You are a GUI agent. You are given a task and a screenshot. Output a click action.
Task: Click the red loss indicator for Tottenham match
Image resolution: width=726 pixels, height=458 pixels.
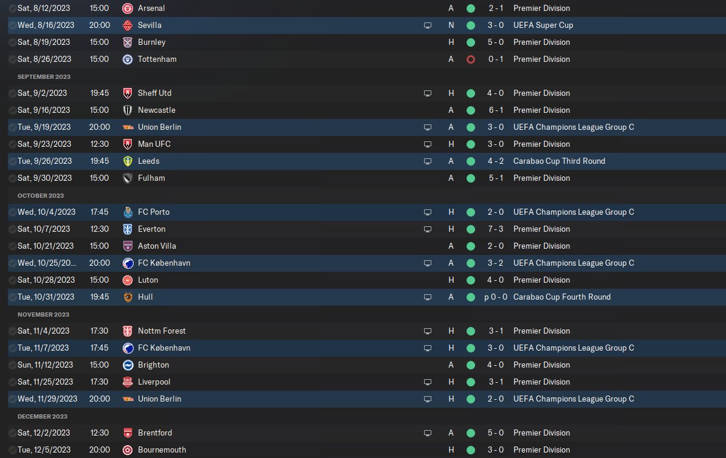coord(470,59)
